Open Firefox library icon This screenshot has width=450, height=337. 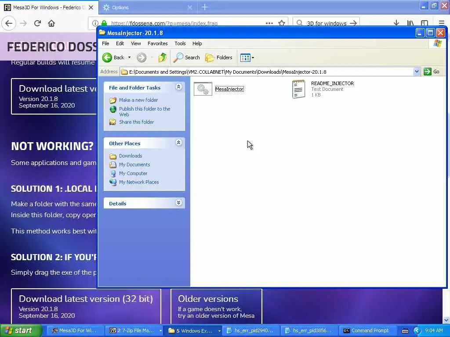410,23
